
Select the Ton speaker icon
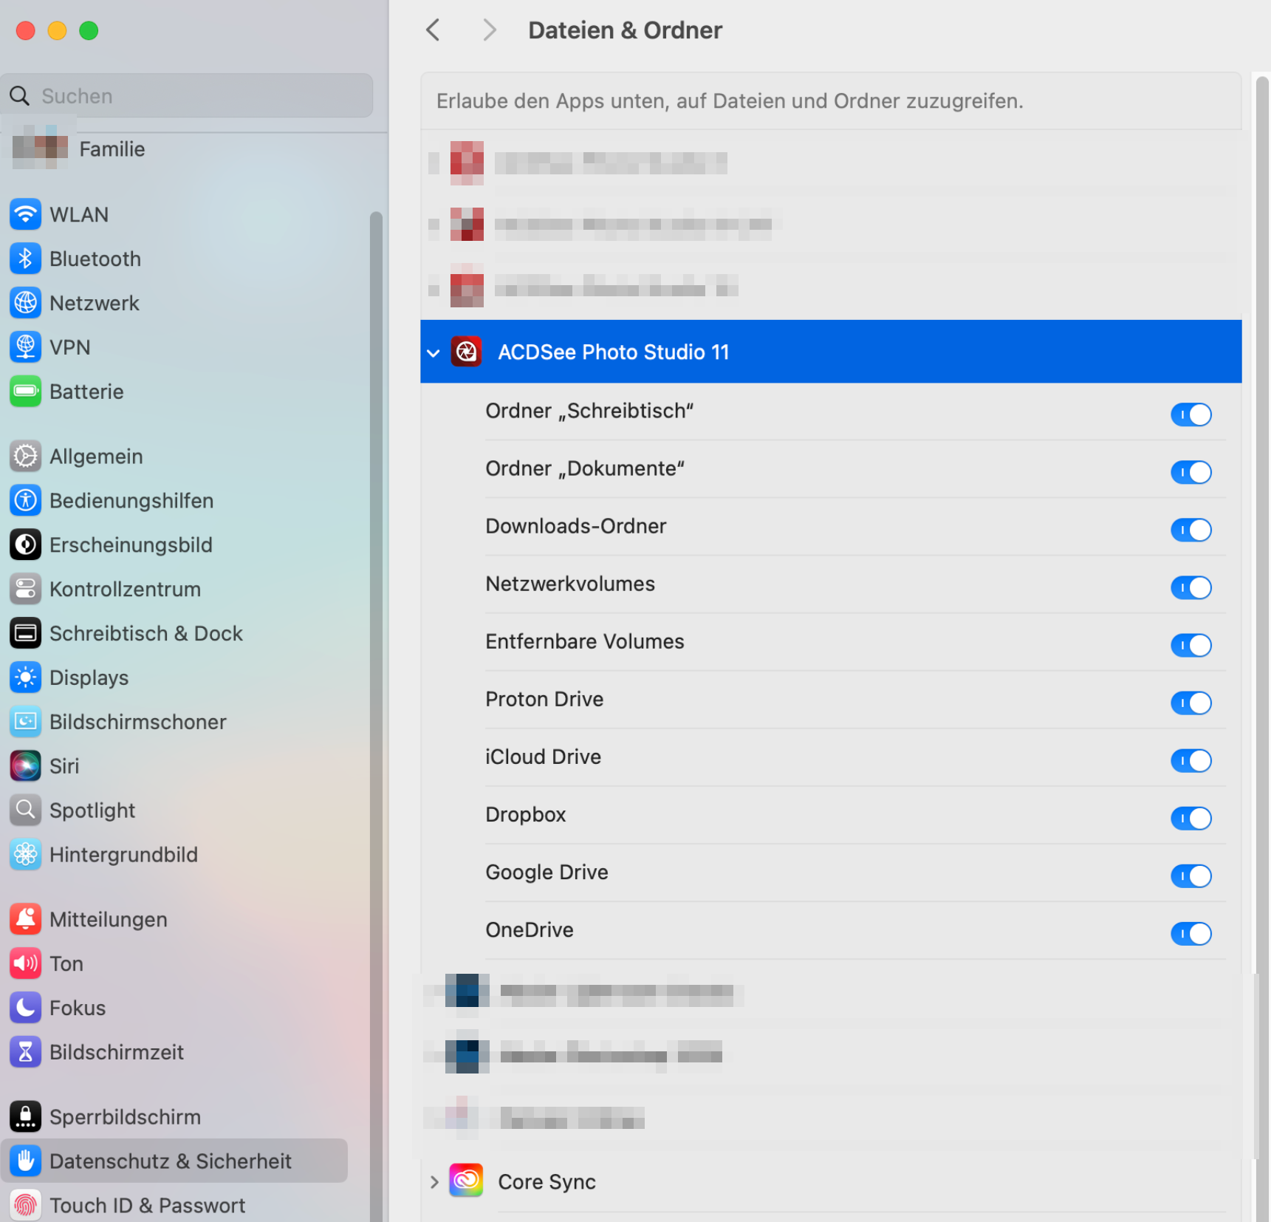tap(25, 964)
